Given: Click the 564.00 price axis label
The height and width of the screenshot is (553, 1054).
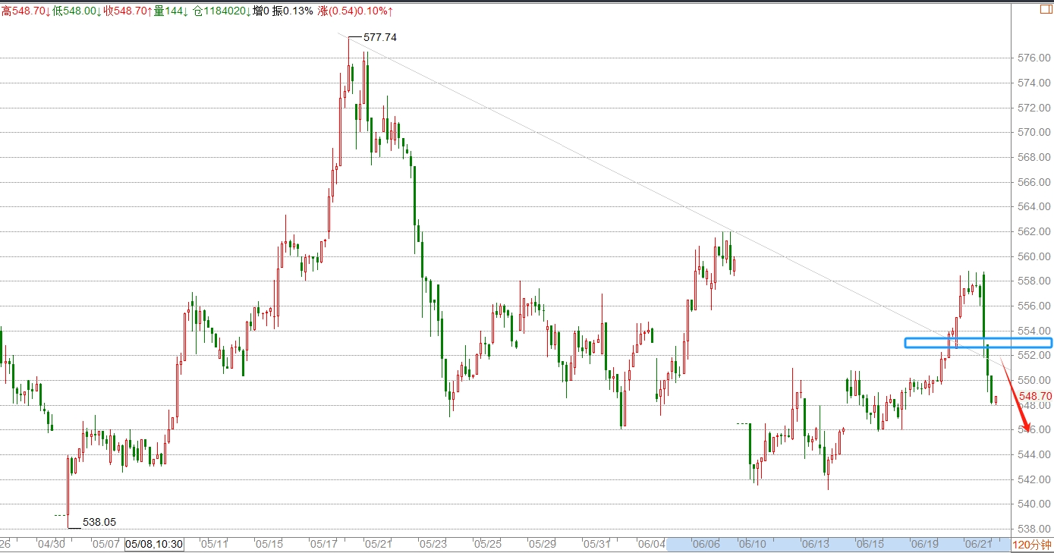Looking at the screenshot, I should pos(1034,206).
